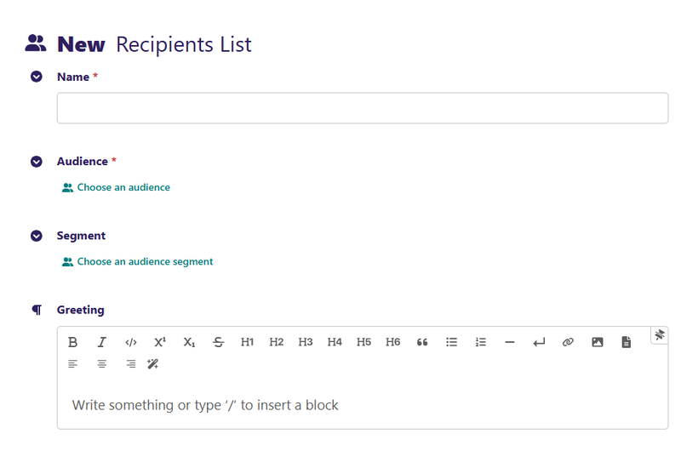Insert a hyperlink in the greeting
Viewport: 681px width, 468px height.
(568, 342)
